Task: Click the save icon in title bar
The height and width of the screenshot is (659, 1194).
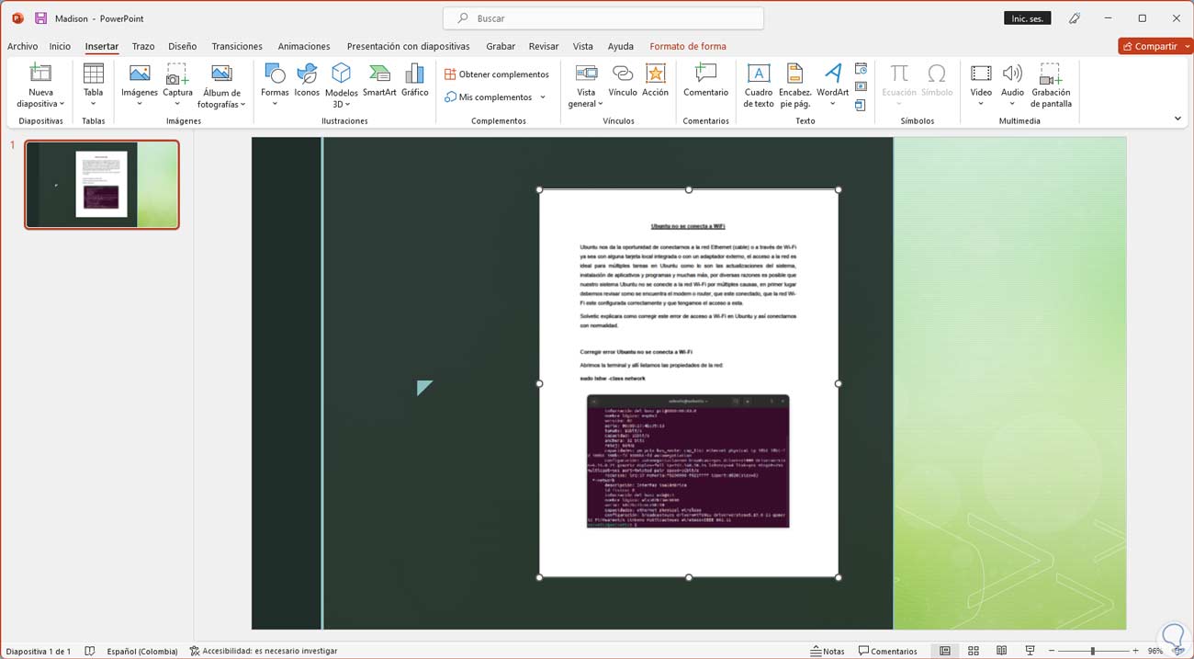Action: tap(40, 18)
